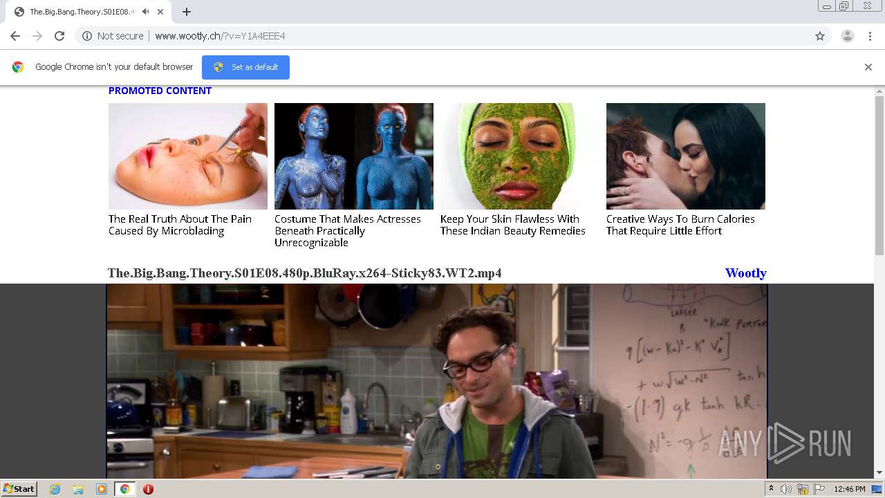Open the system tray volume icon

click(786, 489)
